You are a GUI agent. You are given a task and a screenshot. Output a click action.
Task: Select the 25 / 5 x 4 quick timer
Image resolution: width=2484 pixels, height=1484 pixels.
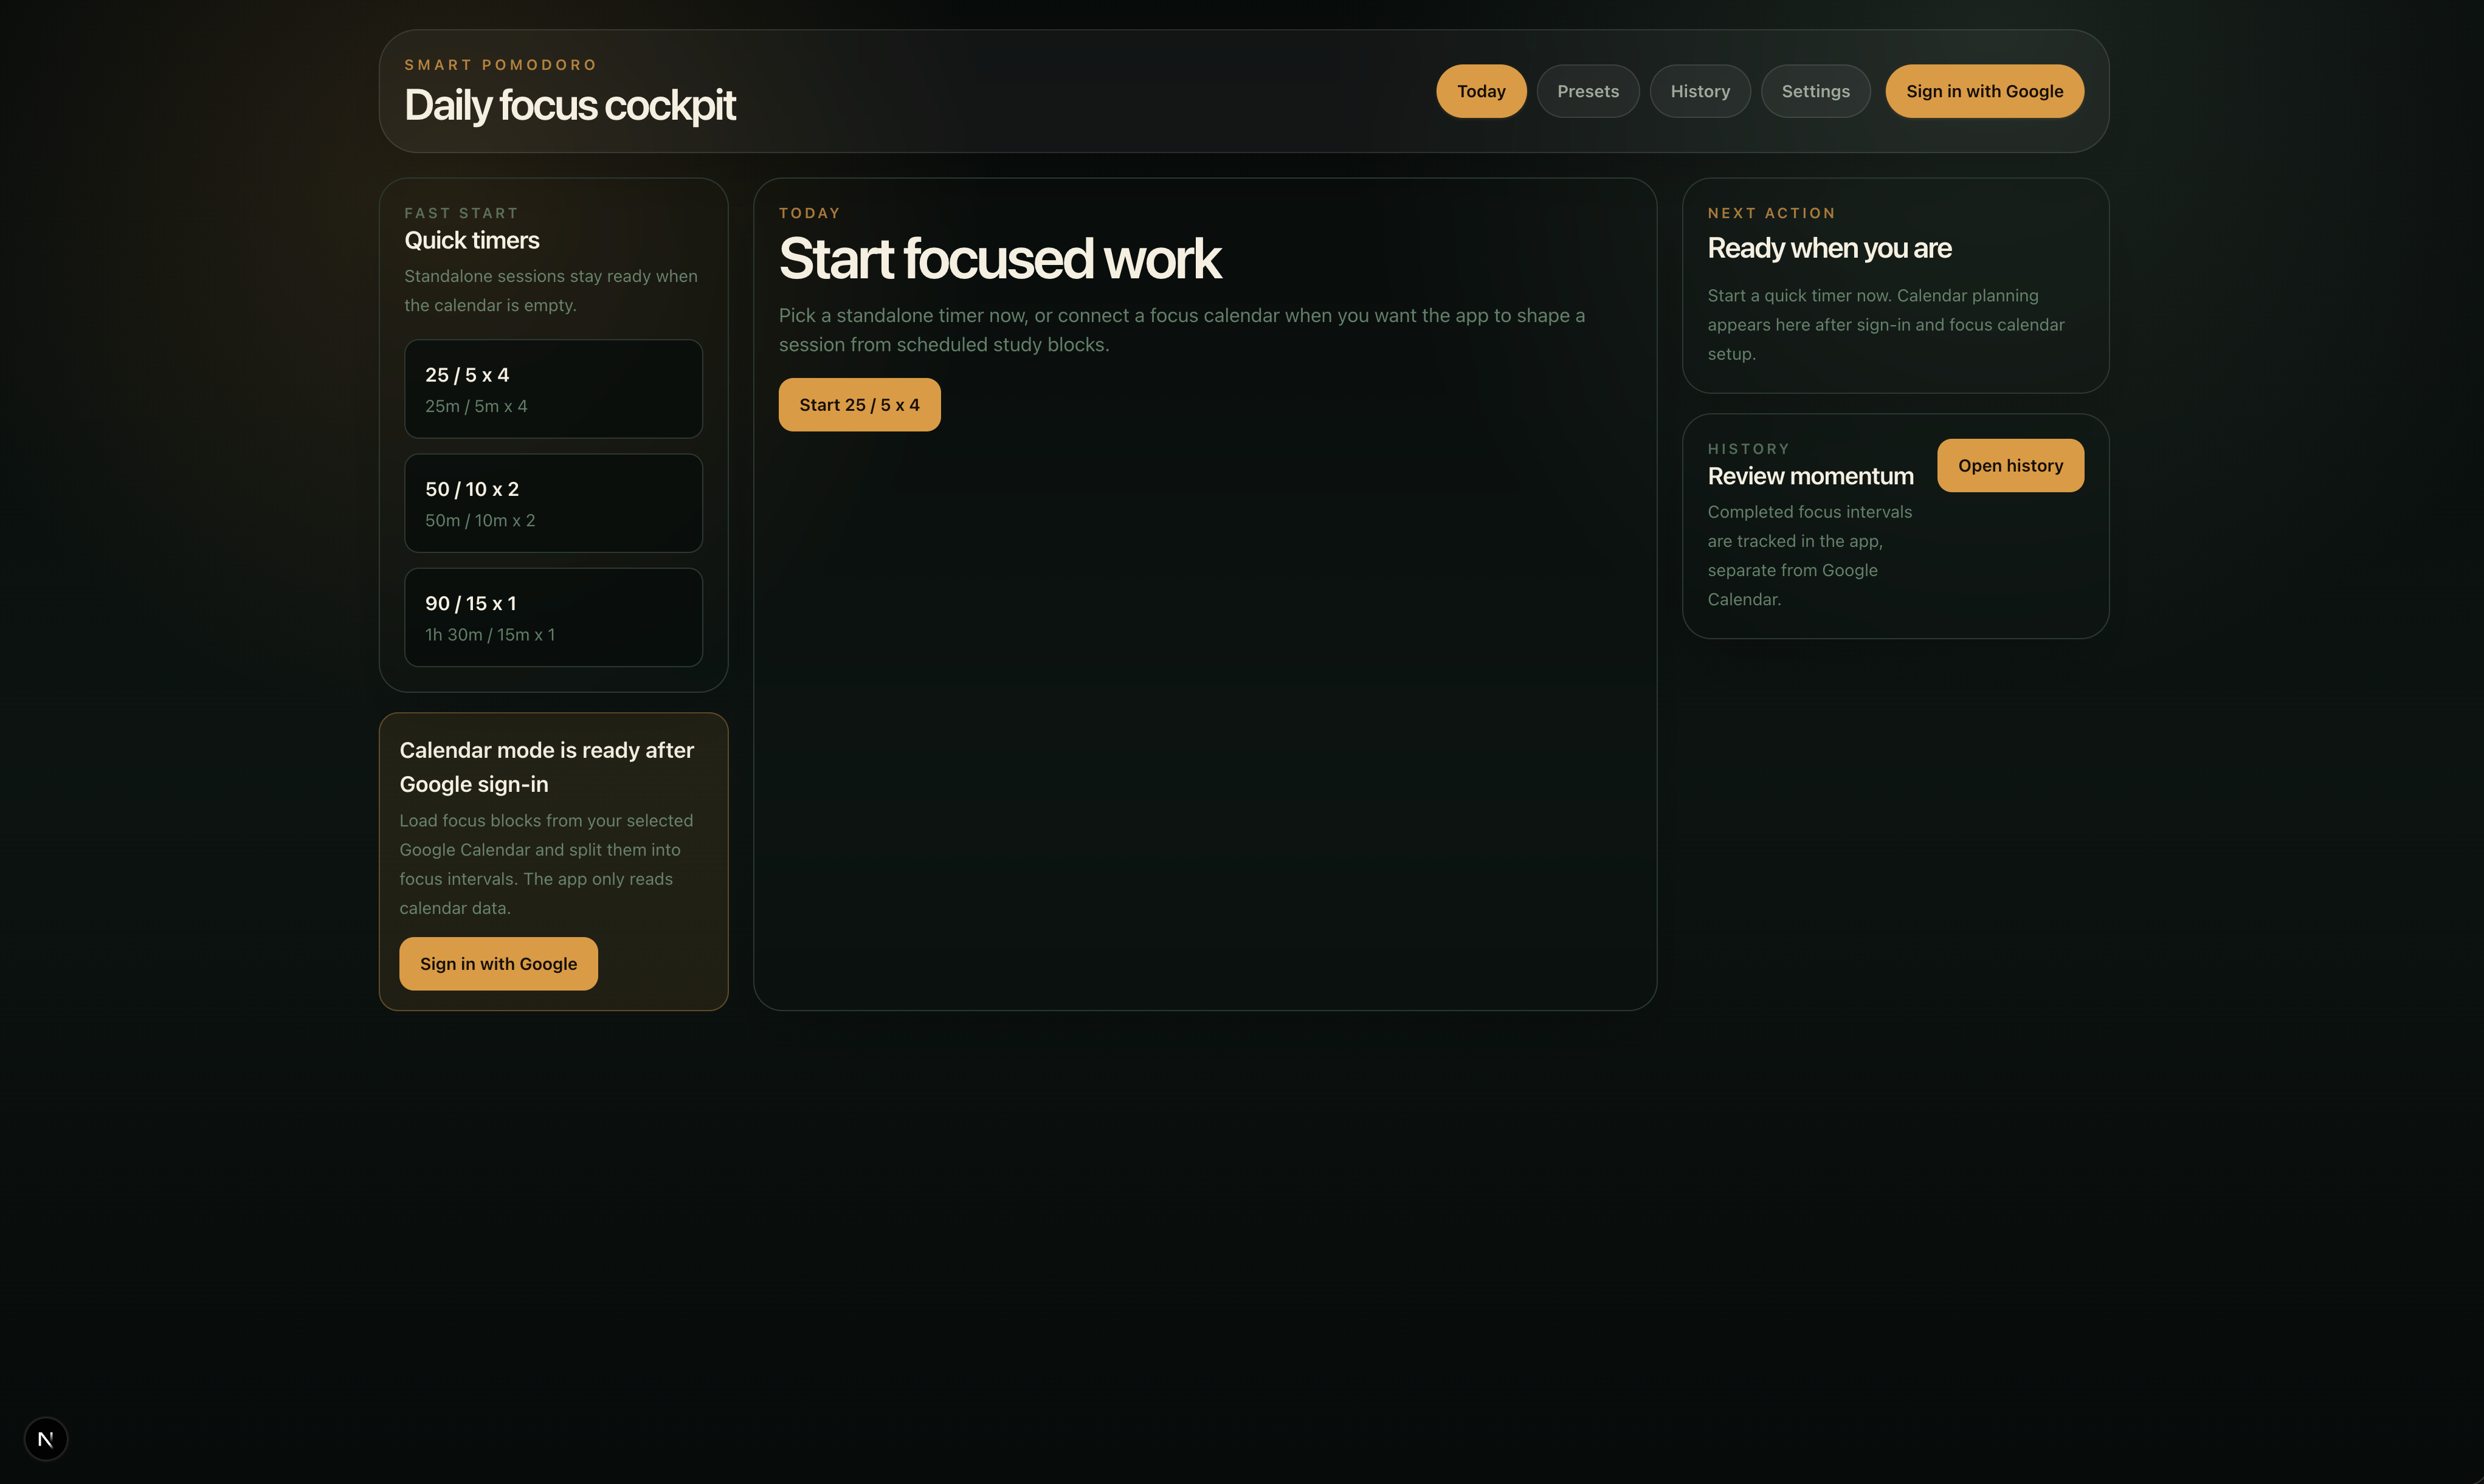click(553, 389)
